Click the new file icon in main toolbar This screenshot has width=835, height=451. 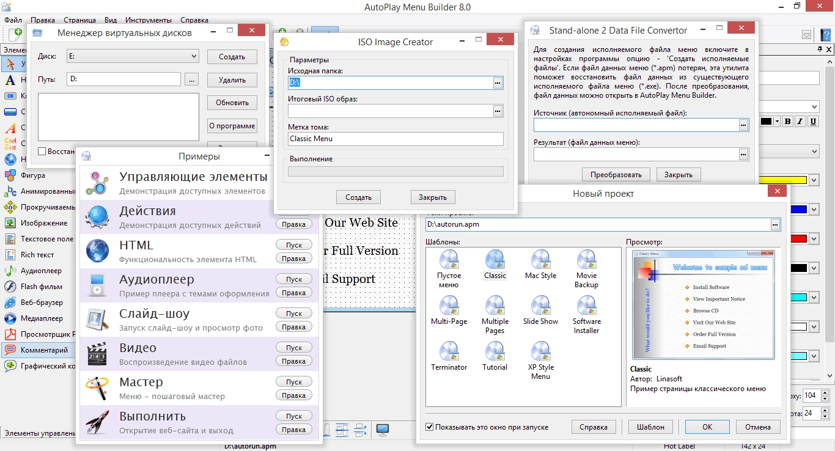click(15, 35)
